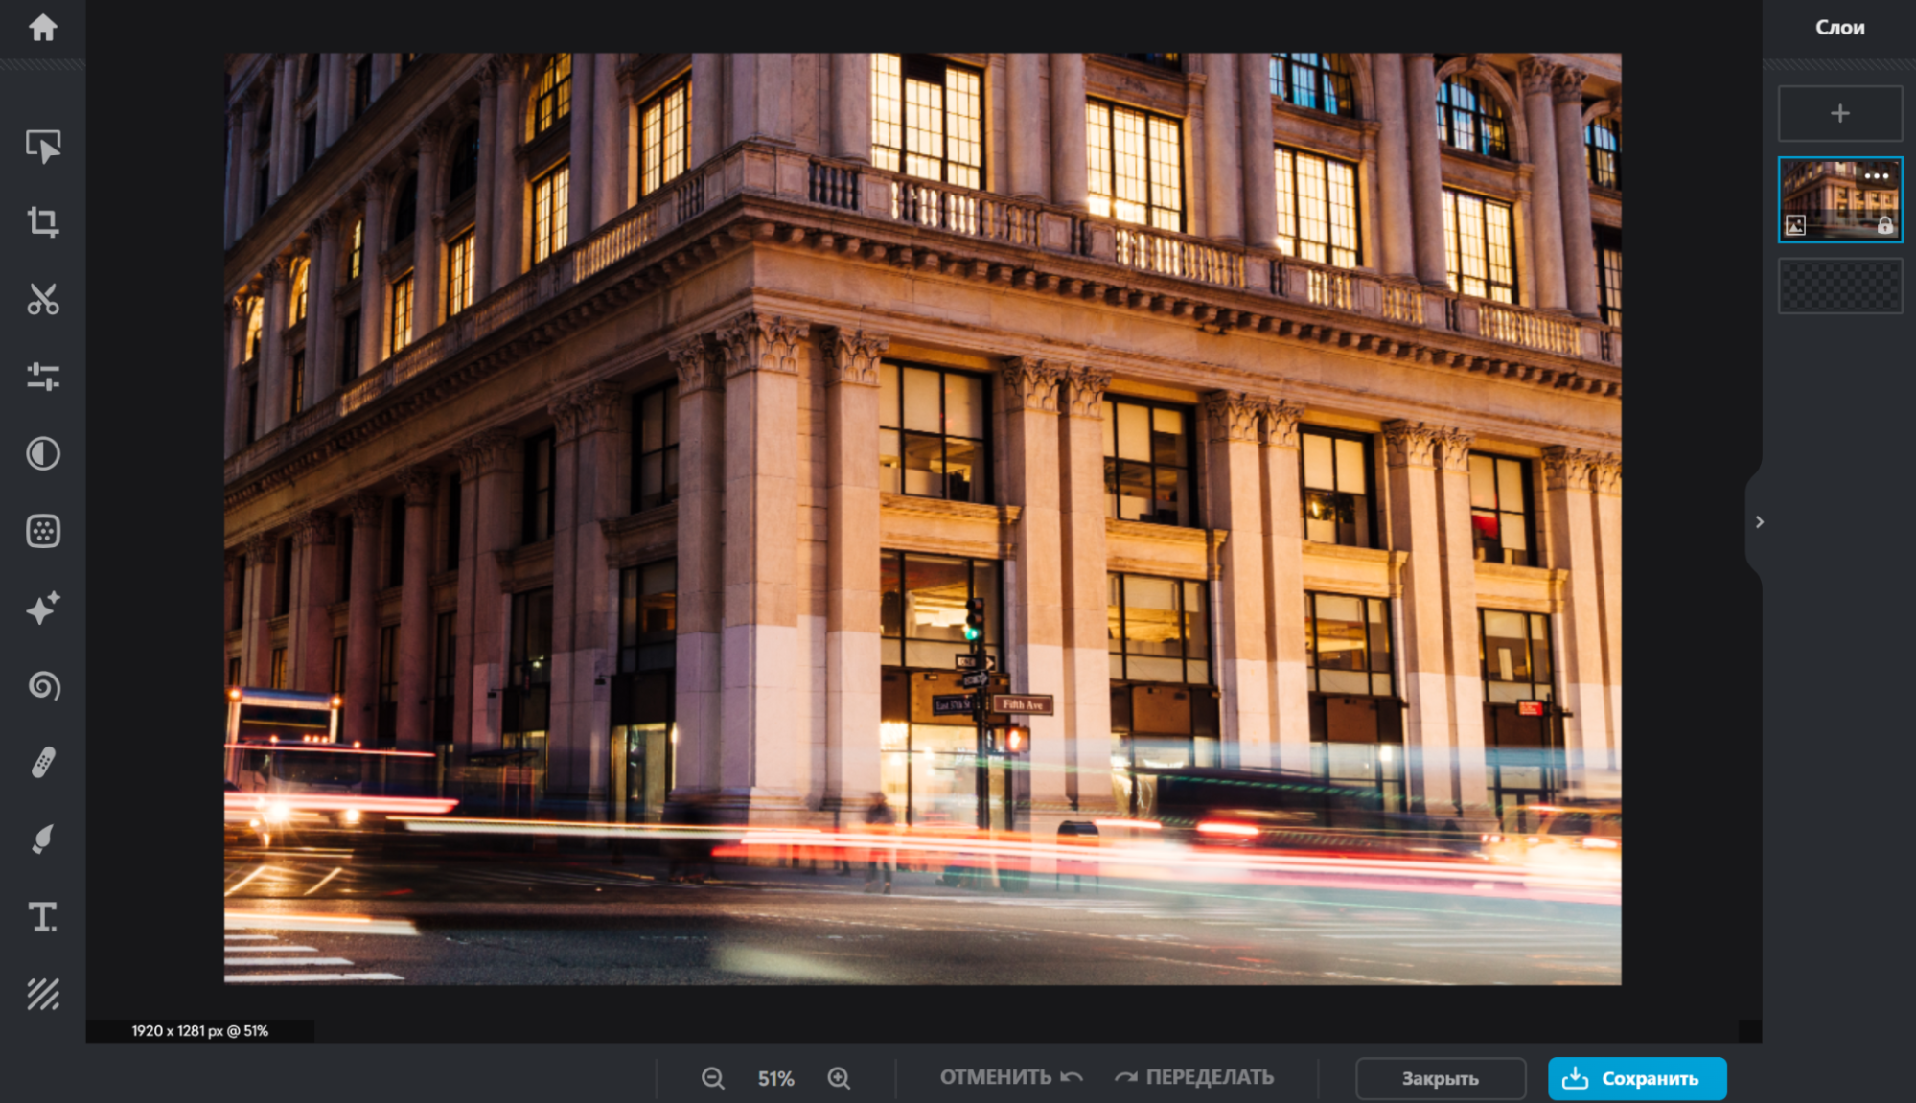Select the Crop tool
Screen dimensions: 1916x1103
42,222
